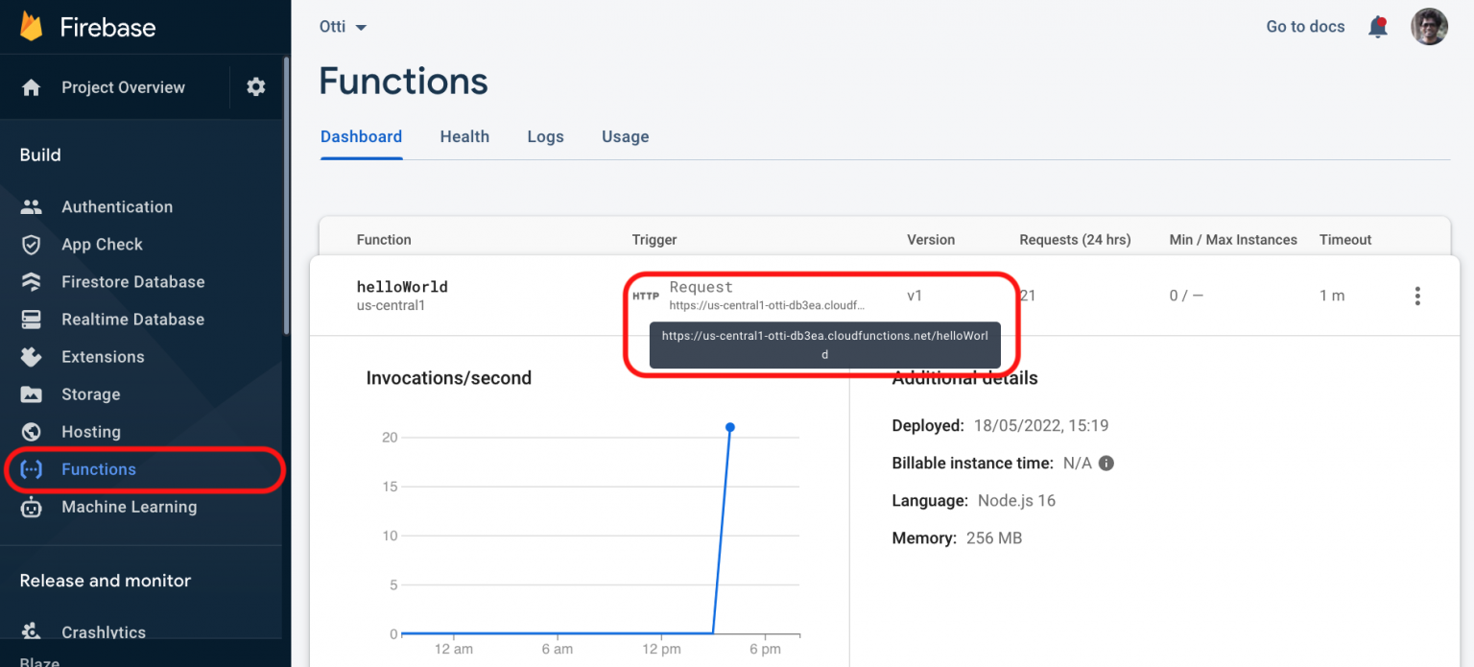This screenshot has width=1474, height=667.
Task: Click the Storage image icon
Action: pos(32,394)
